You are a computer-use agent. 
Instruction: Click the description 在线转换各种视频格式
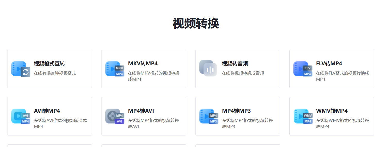[x=55, y=73]
